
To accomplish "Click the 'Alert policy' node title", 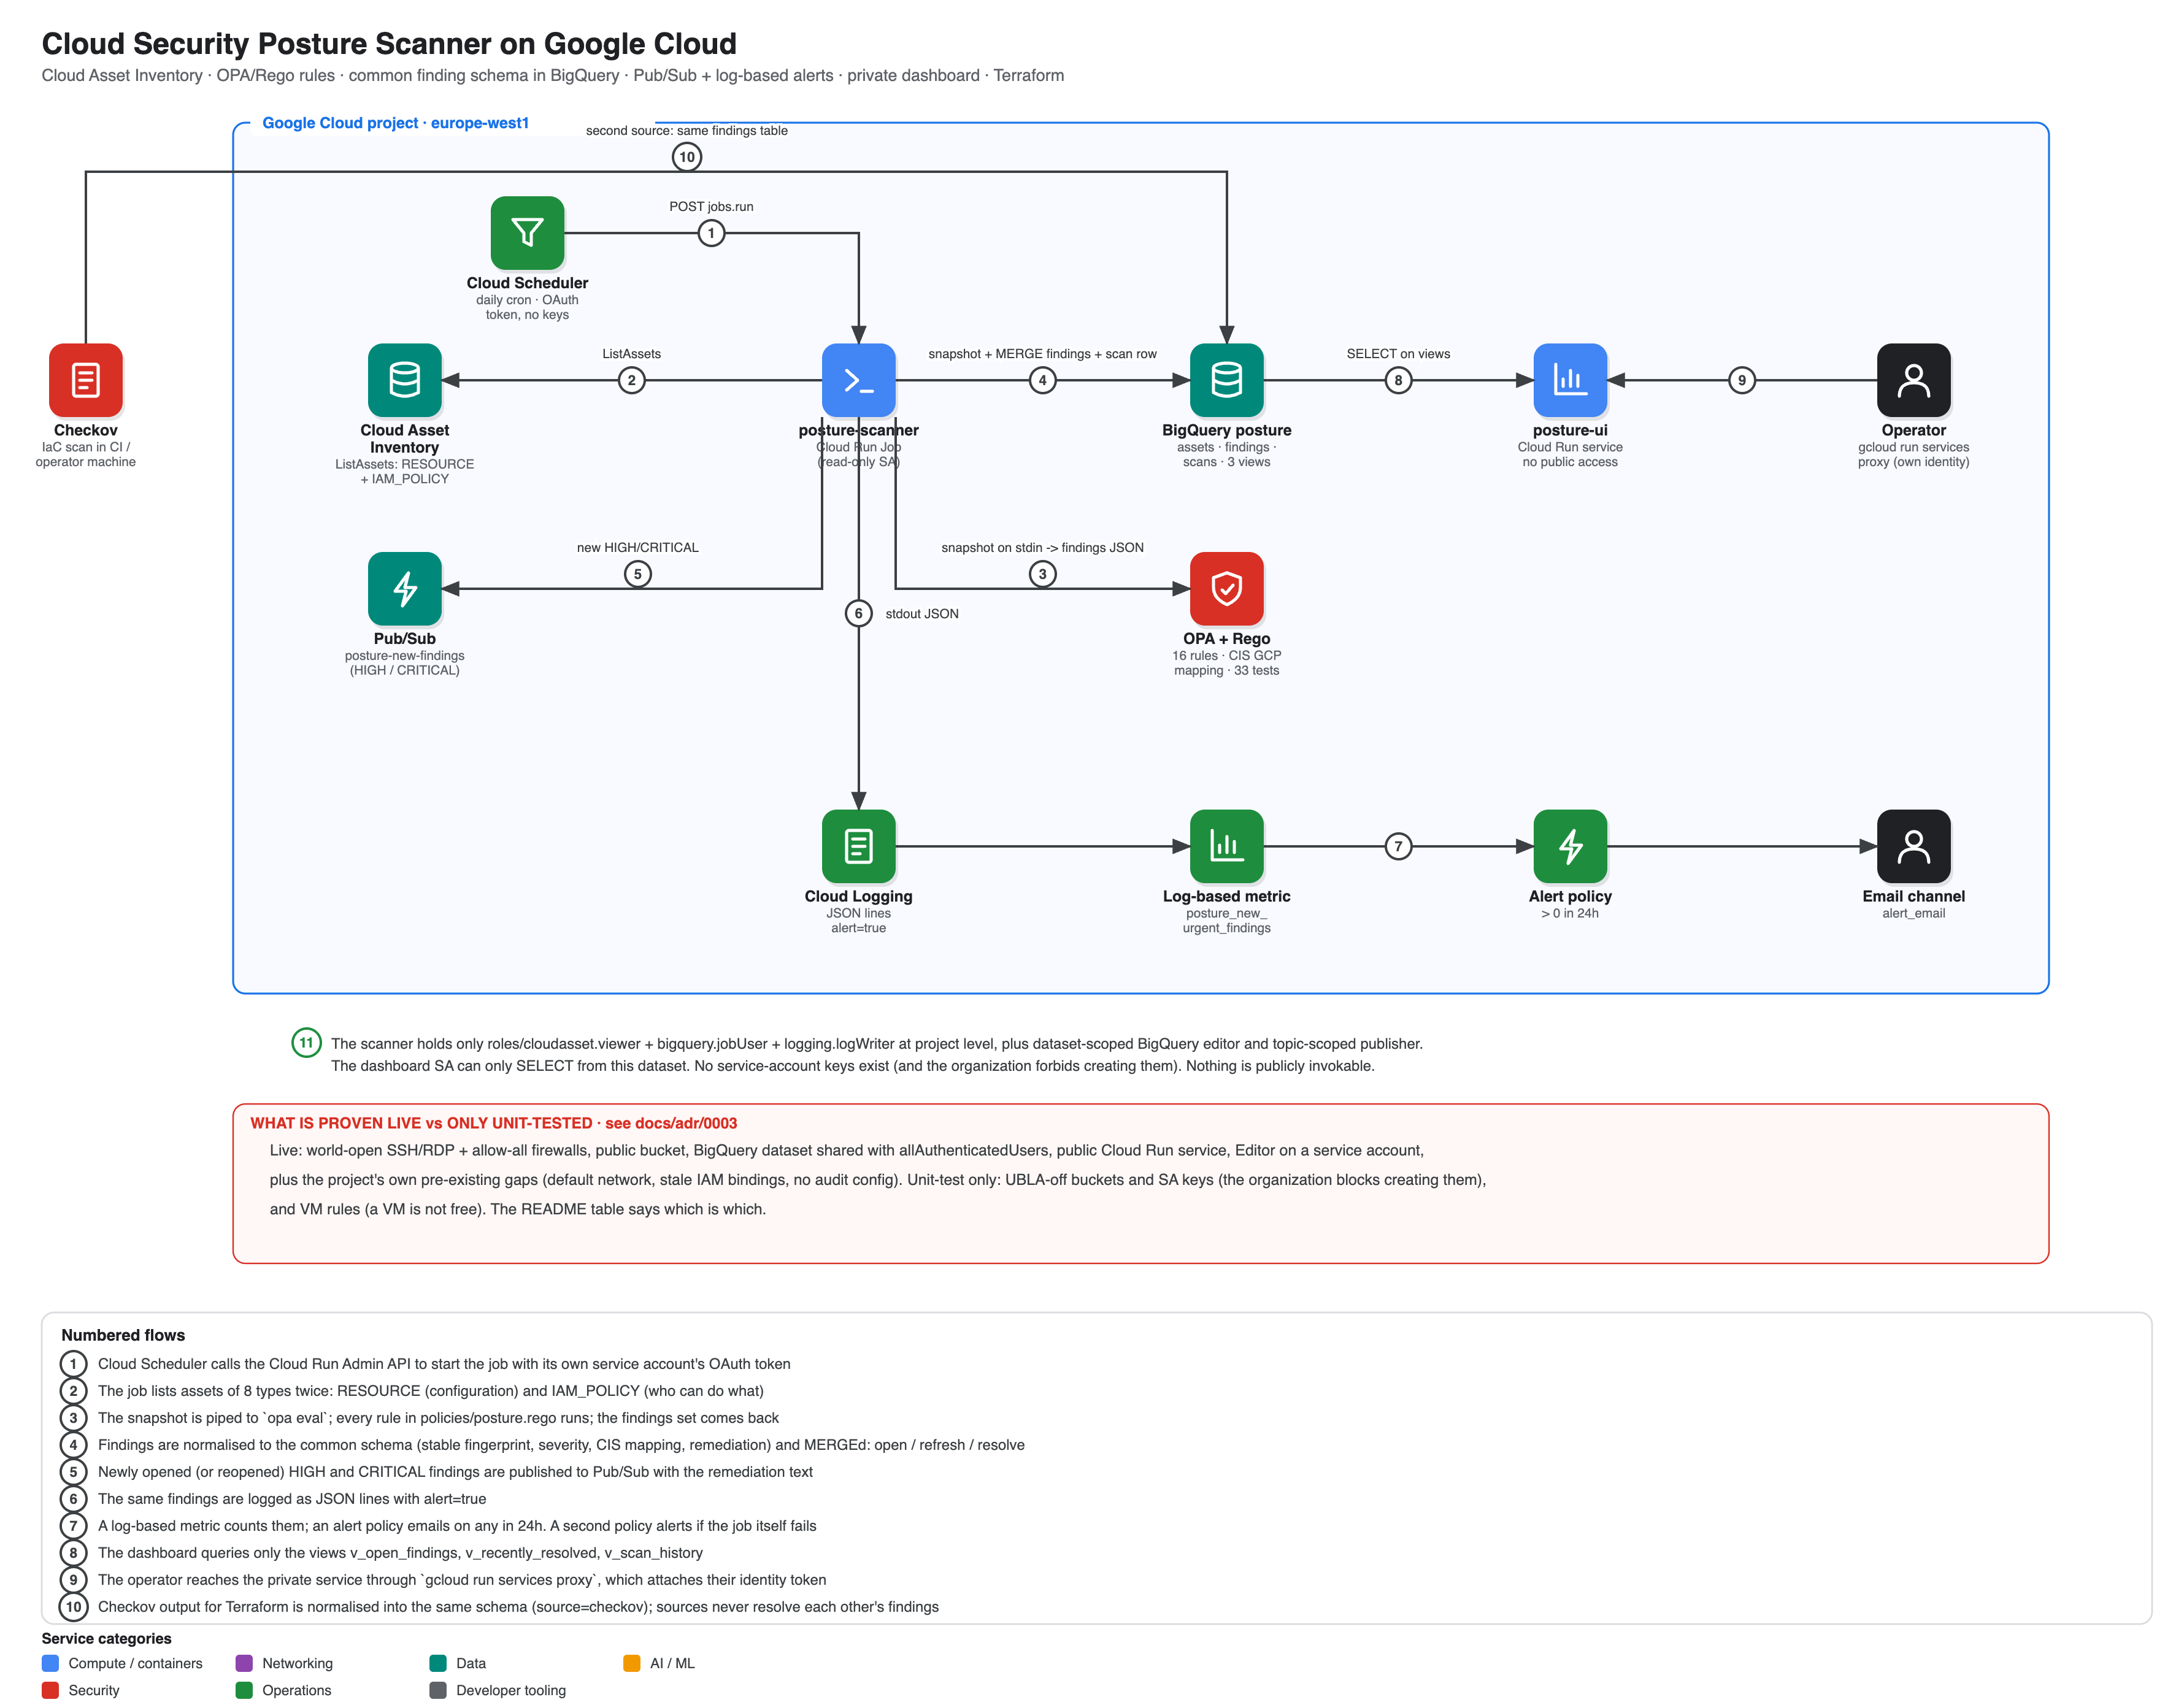I will (x=1570, y=896).
